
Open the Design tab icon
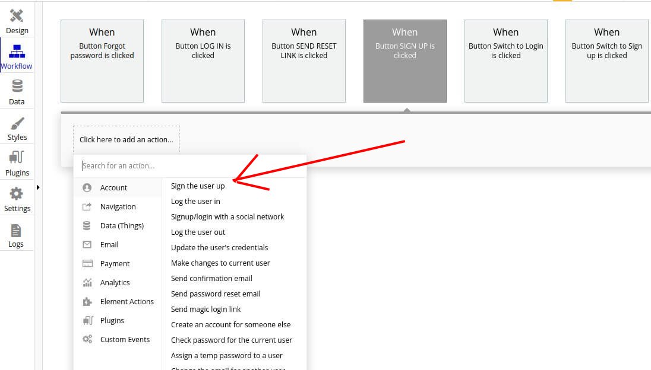pyautogui.click(x=17, y=17)
